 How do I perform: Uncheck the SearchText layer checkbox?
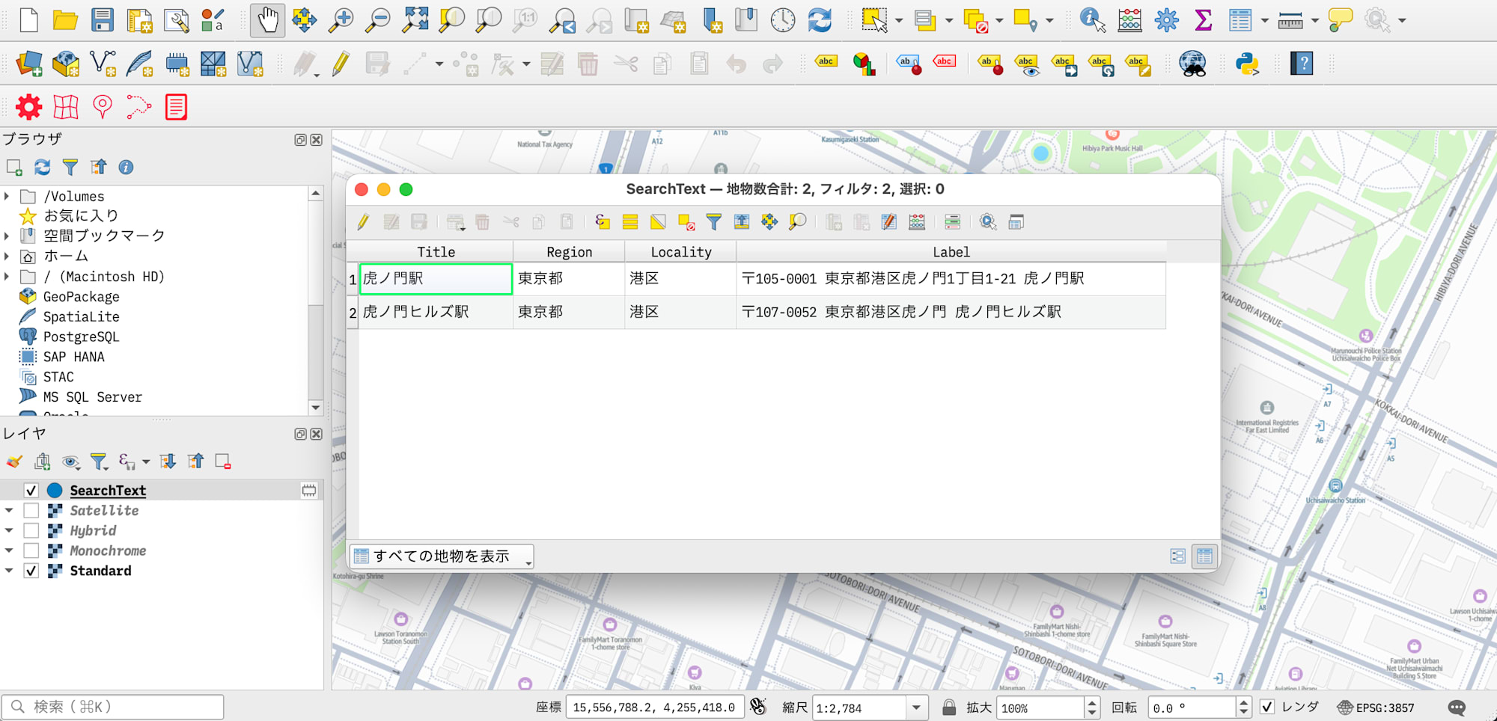[31, 491]
